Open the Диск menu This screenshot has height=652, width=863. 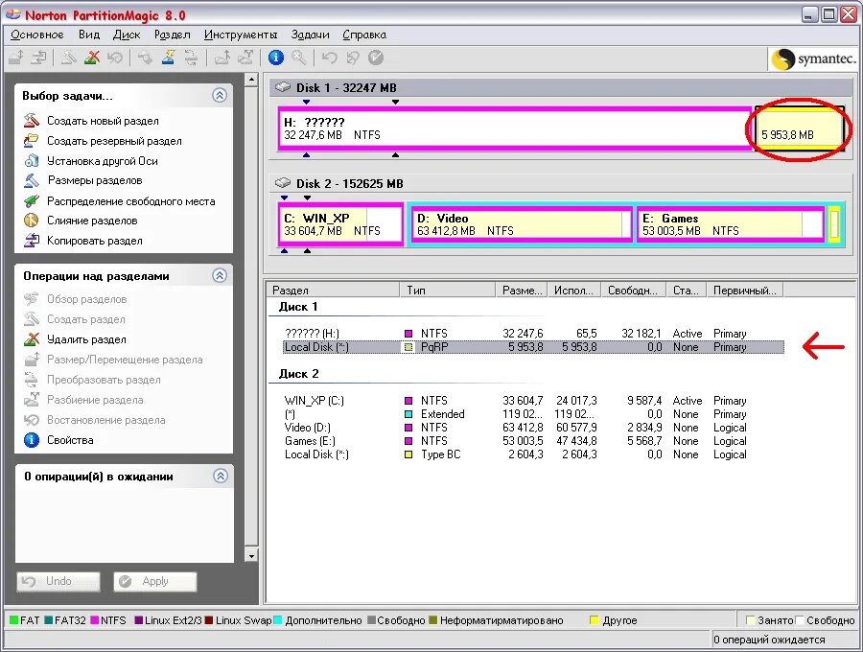(x=127, y=35)
